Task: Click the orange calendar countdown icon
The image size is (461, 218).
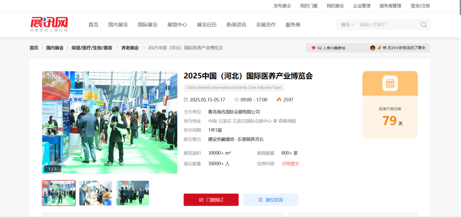Action: pos(390,83)
